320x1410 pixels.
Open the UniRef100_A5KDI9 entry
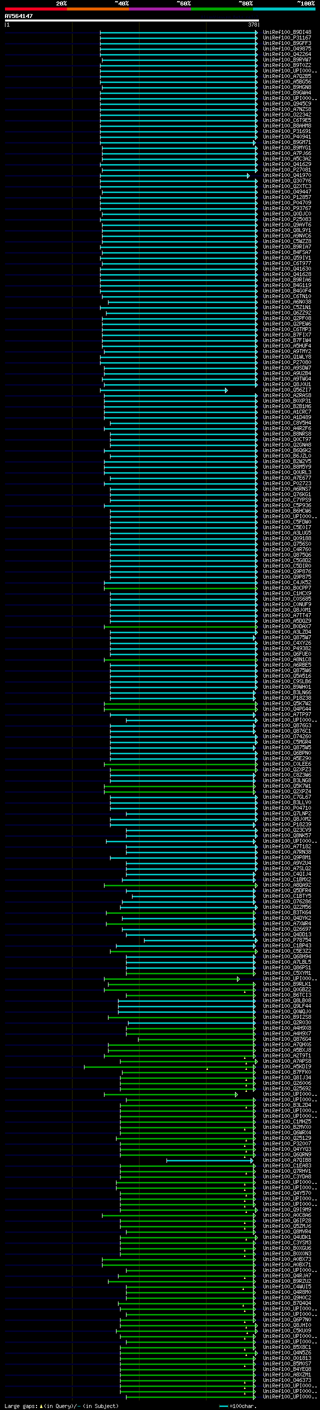(287, 1067)
